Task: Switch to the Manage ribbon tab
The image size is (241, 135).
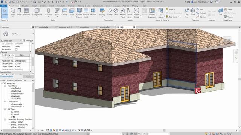Action: pos(116,6)
